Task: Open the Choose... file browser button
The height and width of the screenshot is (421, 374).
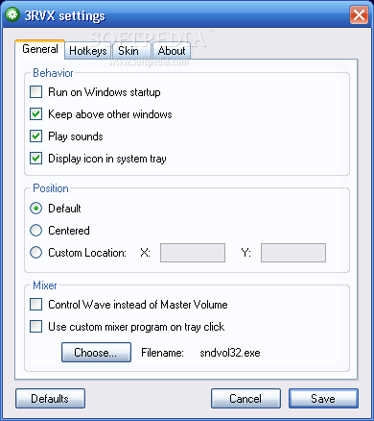Action: pos(96,353)
